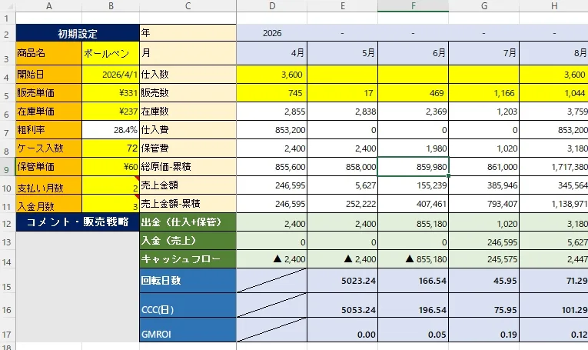This screenshot has width=588, height=350.
Task: Click the 入金月数 label cell
Action: (x=48, y=204)
